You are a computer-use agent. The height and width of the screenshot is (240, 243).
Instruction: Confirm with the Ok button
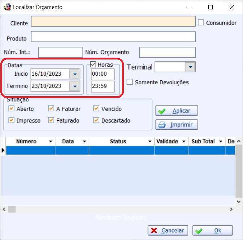(x=212, y=231)
